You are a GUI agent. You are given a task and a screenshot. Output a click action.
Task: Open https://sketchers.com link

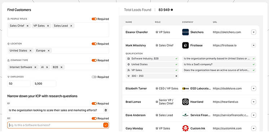227,32
